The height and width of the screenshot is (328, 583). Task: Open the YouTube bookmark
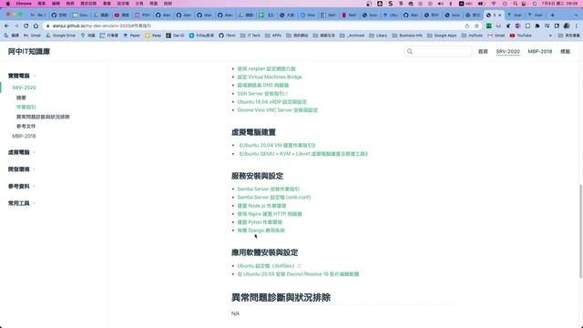[520, 36]
